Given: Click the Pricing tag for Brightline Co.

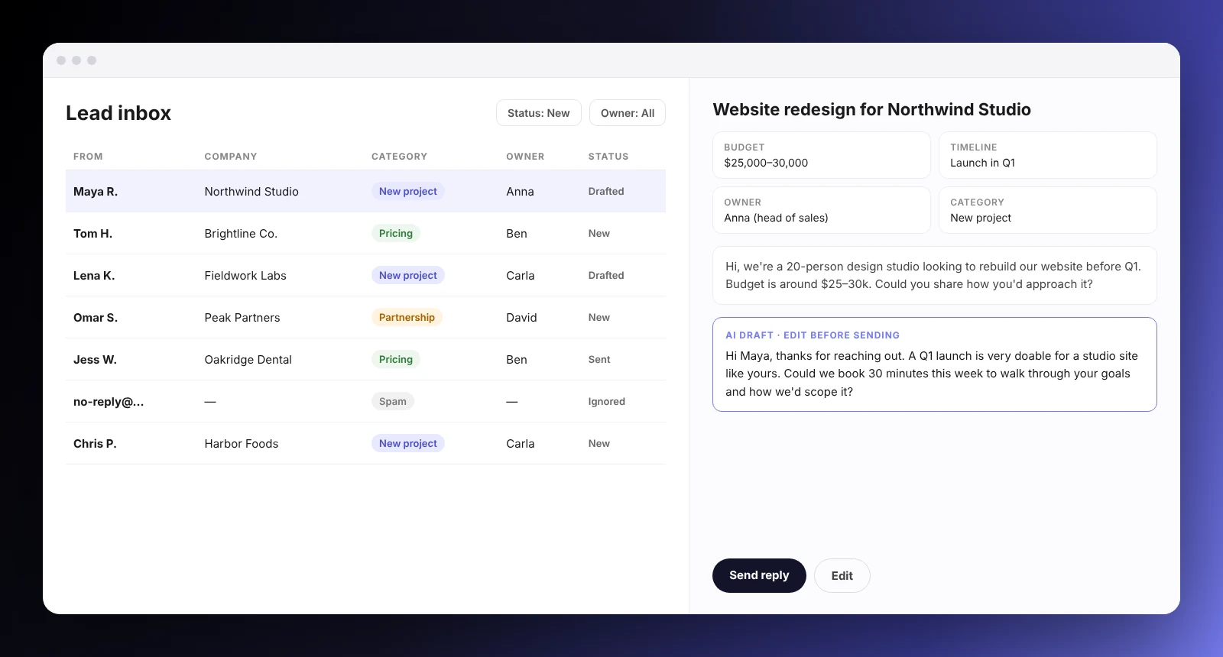Looking at the screenshot, I should [396, 233].
